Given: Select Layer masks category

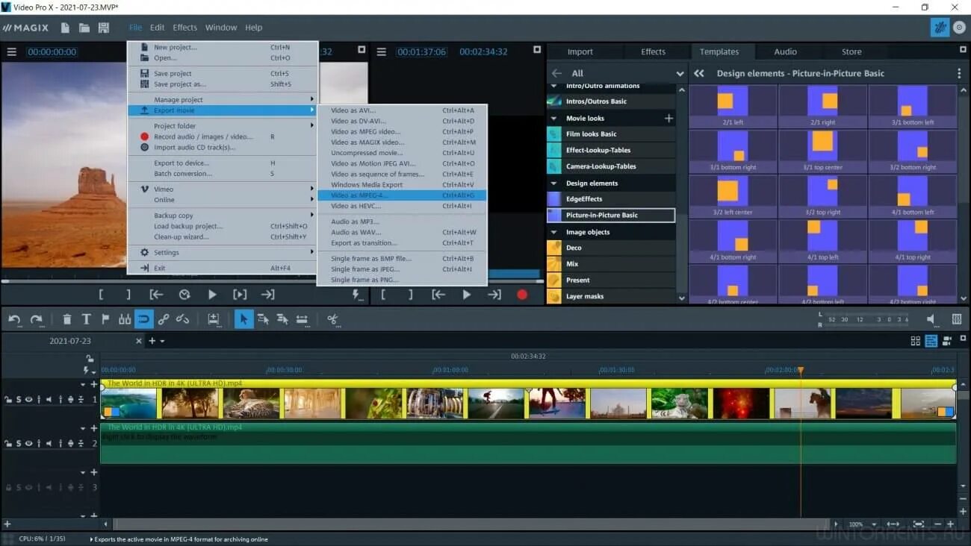Looking at the screenshot, I should (x=611, y=296).
